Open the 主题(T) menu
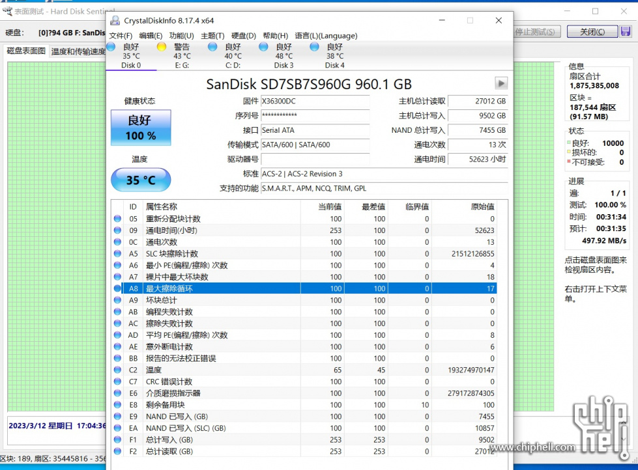Image resolution: width=638 pixels, height=470 pixels. click(x=212, y=36)
